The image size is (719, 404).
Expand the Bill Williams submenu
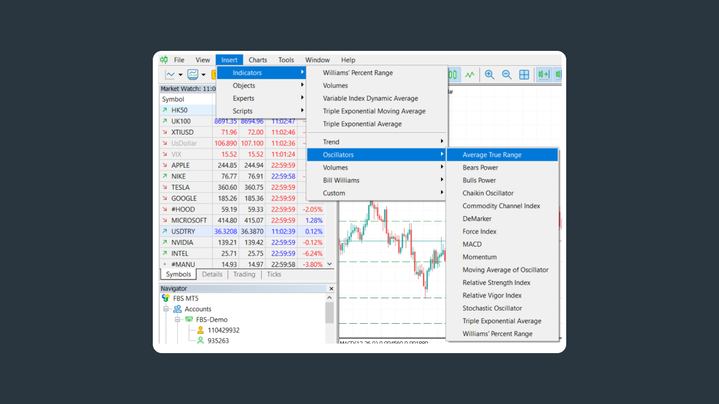tap(377, 180)
